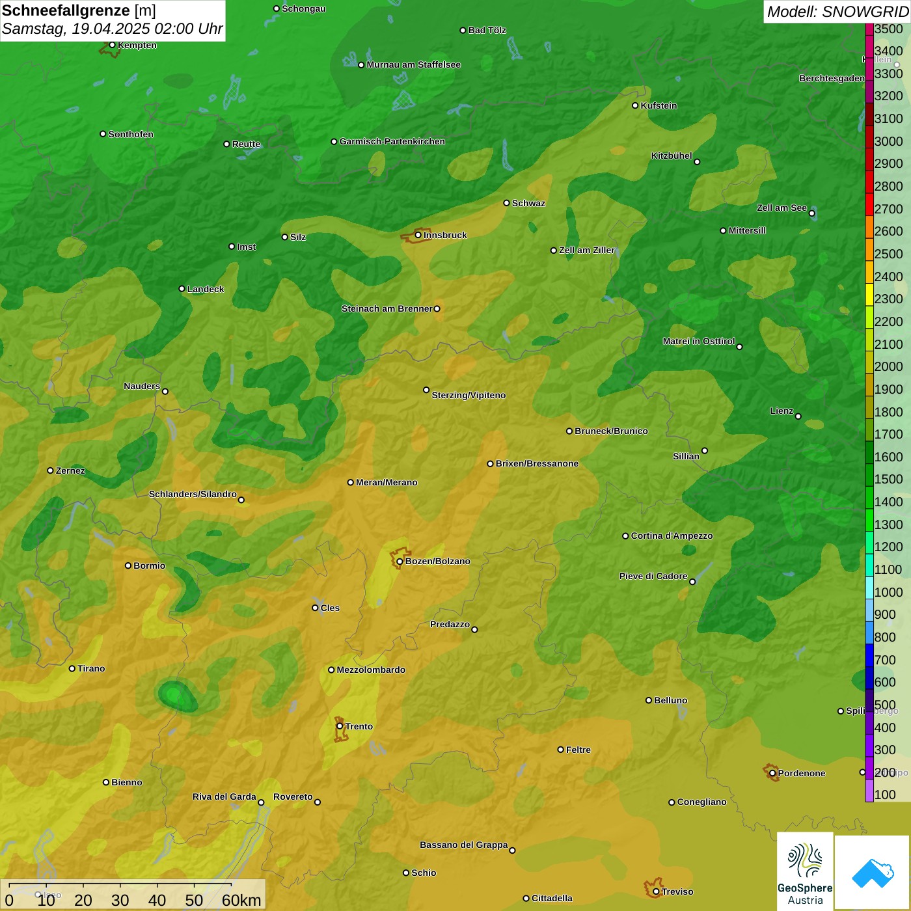Click the Schneefallgrenze title text
911x911 pixels.
[66, 10]
